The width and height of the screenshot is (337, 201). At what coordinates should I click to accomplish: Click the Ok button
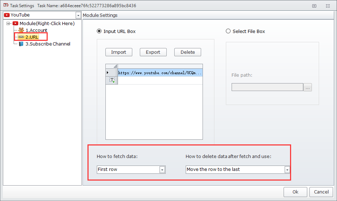295,192
